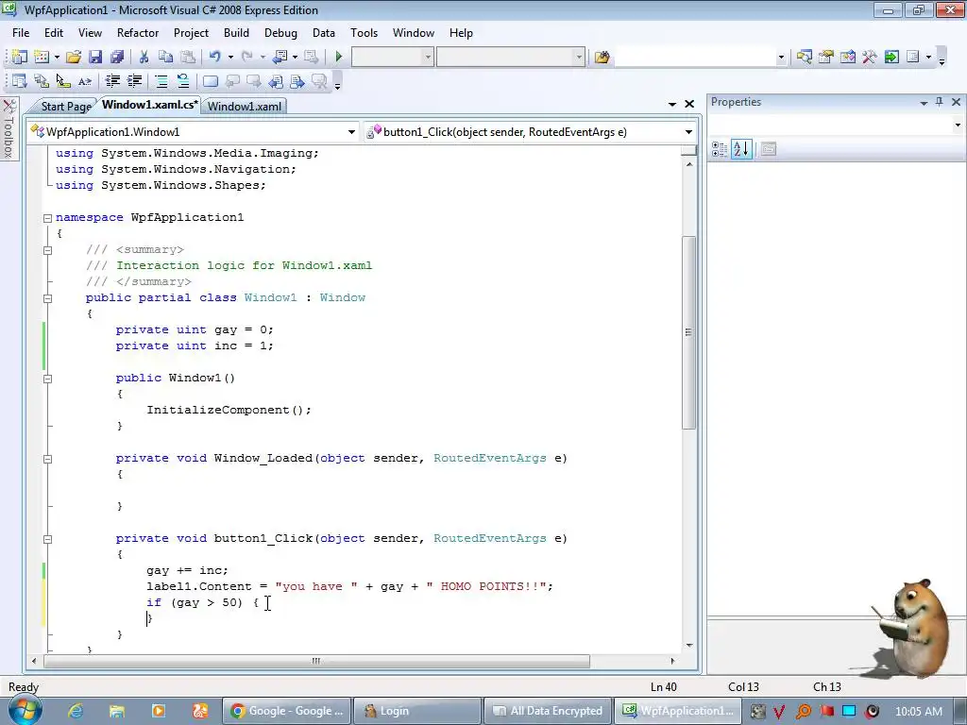Click the Display Object Member List icon
Screen dimensions: 967x725
[x=19, y=81]
